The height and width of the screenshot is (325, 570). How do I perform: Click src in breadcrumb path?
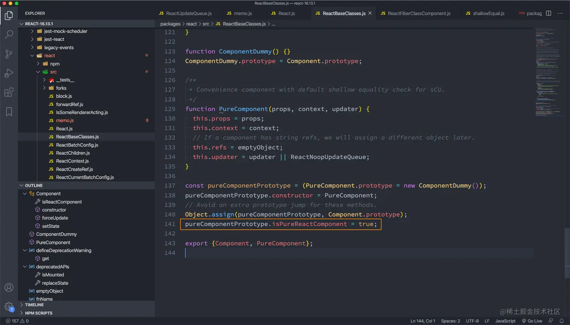coord(206,24)
